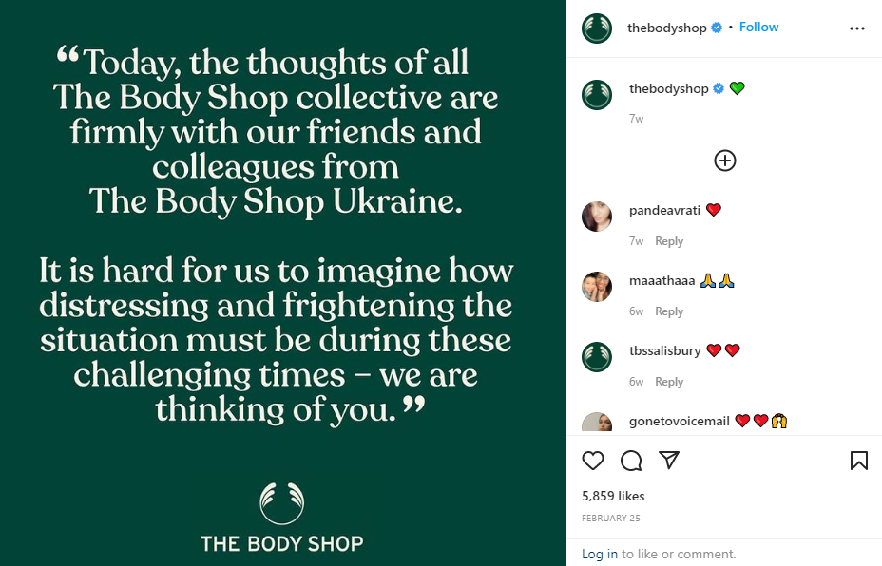This screenshot has height=566, width=882.
Task: Click thebodyshop header profile avatar
Action: coord(597,28)
